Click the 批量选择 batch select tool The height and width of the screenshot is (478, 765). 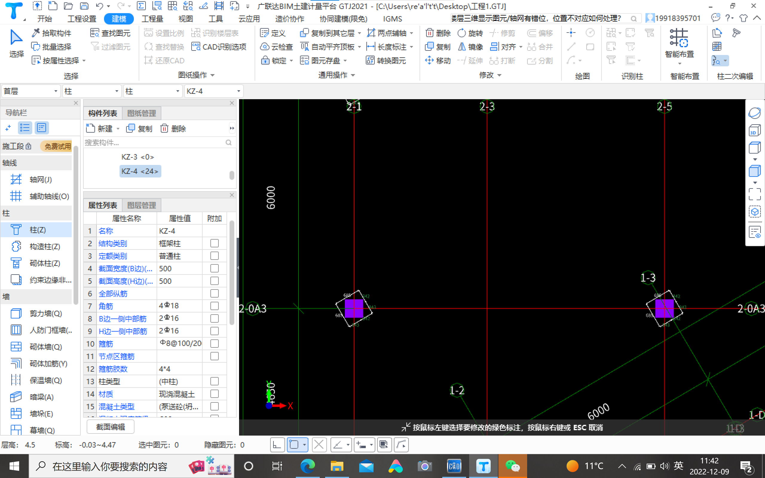coord(51,47)
